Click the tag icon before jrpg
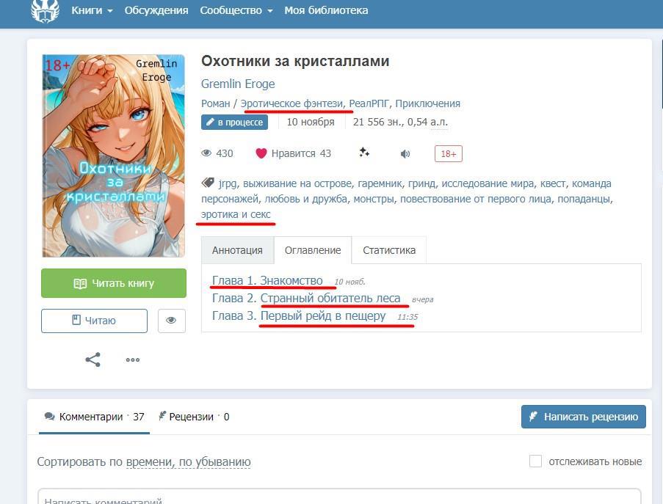The image size is (663, 504). click(208, 183)
